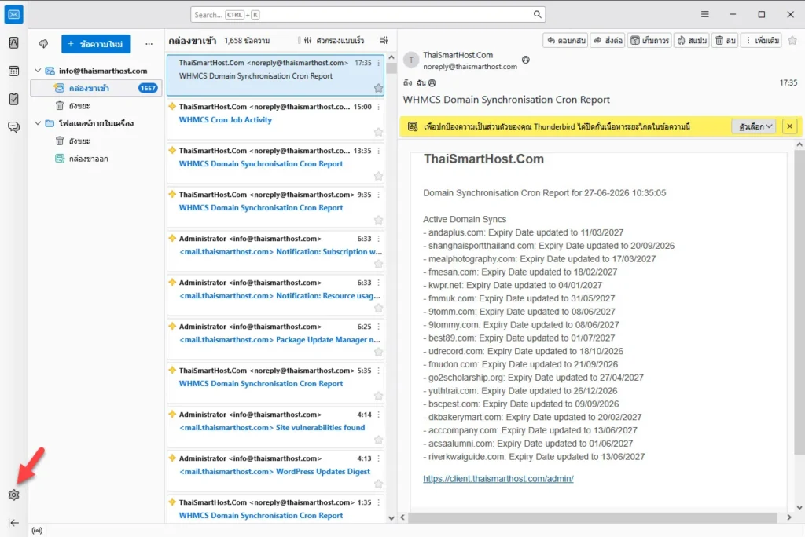Click the message body vertical scrollbar
This screenshot has width=805, height=537.
tap(799, 302)
